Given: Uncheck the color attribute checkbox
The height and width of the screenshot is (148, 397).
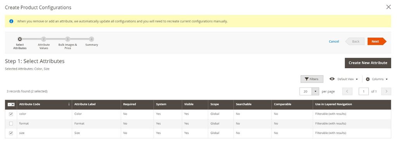Looking at the screenshot, I should click(11, 114).
